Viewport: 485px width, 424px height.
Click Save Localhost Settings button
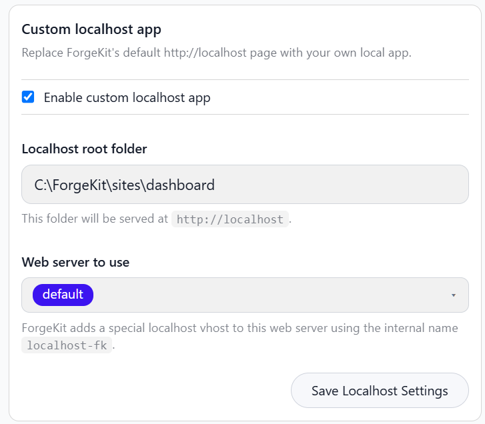pos(380,391)
